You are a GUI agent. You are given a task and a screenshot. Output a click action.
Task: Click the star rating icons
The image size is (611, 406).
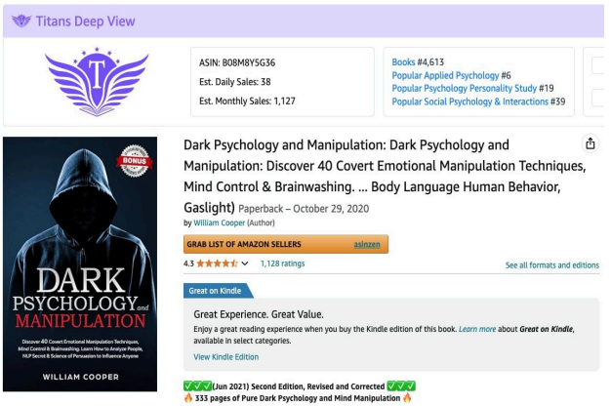pos(217,264)
